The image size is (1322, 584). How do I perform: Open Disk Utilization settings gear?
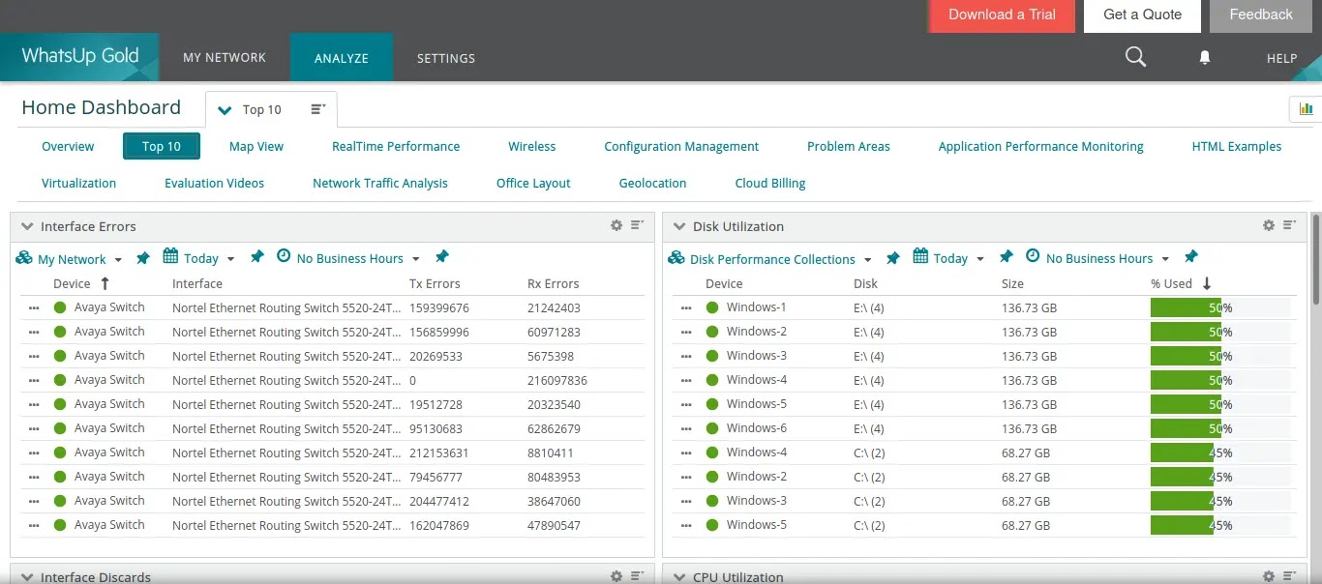click(x=1269, y=225)
